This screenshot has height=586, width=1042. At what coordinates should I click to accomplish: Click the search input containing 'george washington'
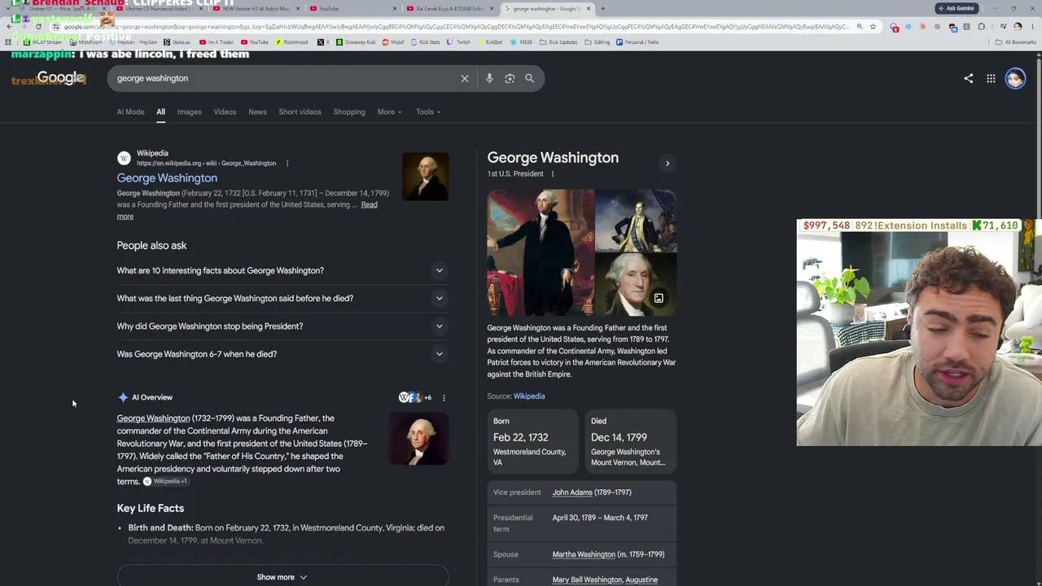coord(285,78)
